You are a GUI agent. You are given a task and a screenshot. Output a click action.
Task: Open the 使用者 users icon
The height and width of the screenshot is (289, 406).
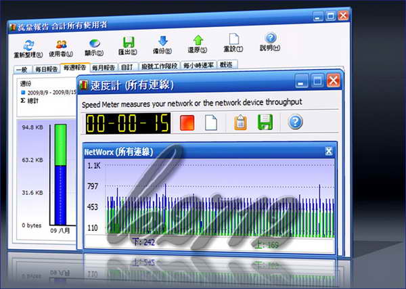[x=62, y=43]
